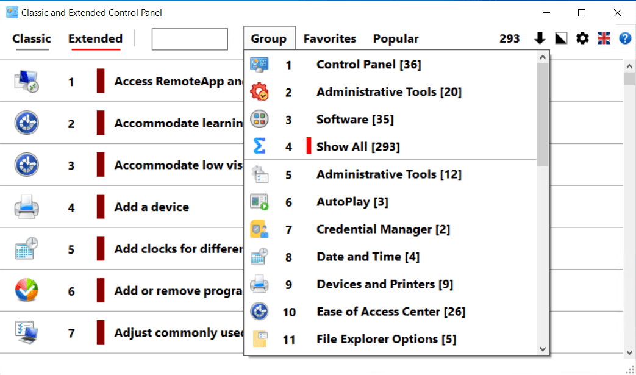Switch to the Classic view
Image resolution: width=636 pixels, height=375 pixels.
[32, 38]
